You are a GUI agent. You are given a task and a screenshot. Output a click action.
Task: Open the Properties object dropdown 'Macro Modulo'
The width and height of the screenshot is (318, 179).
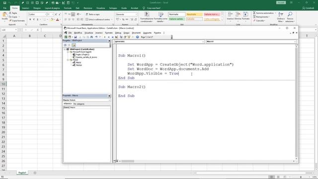coord(109,100)
